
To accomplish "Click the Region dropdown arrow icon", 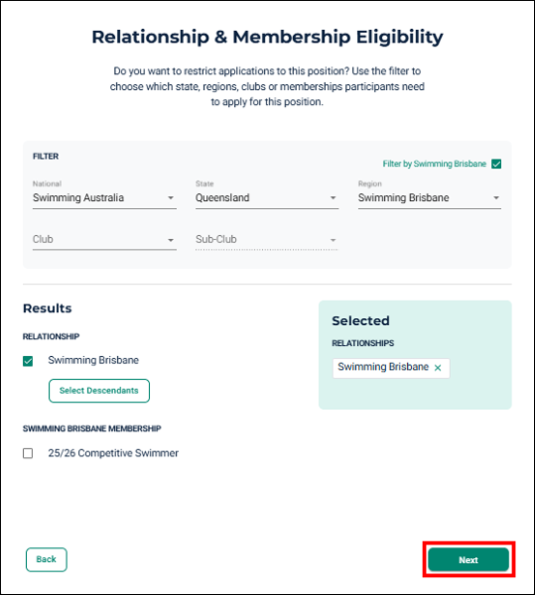I will pos(496,197).
